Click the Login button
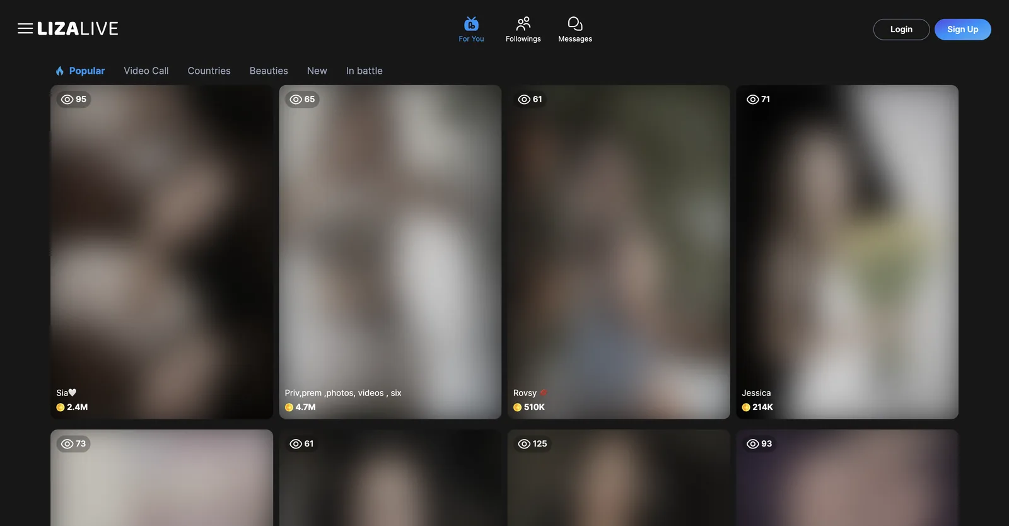Image resolution: width=1009 pixels, height=526 pixels. point(901,29)
